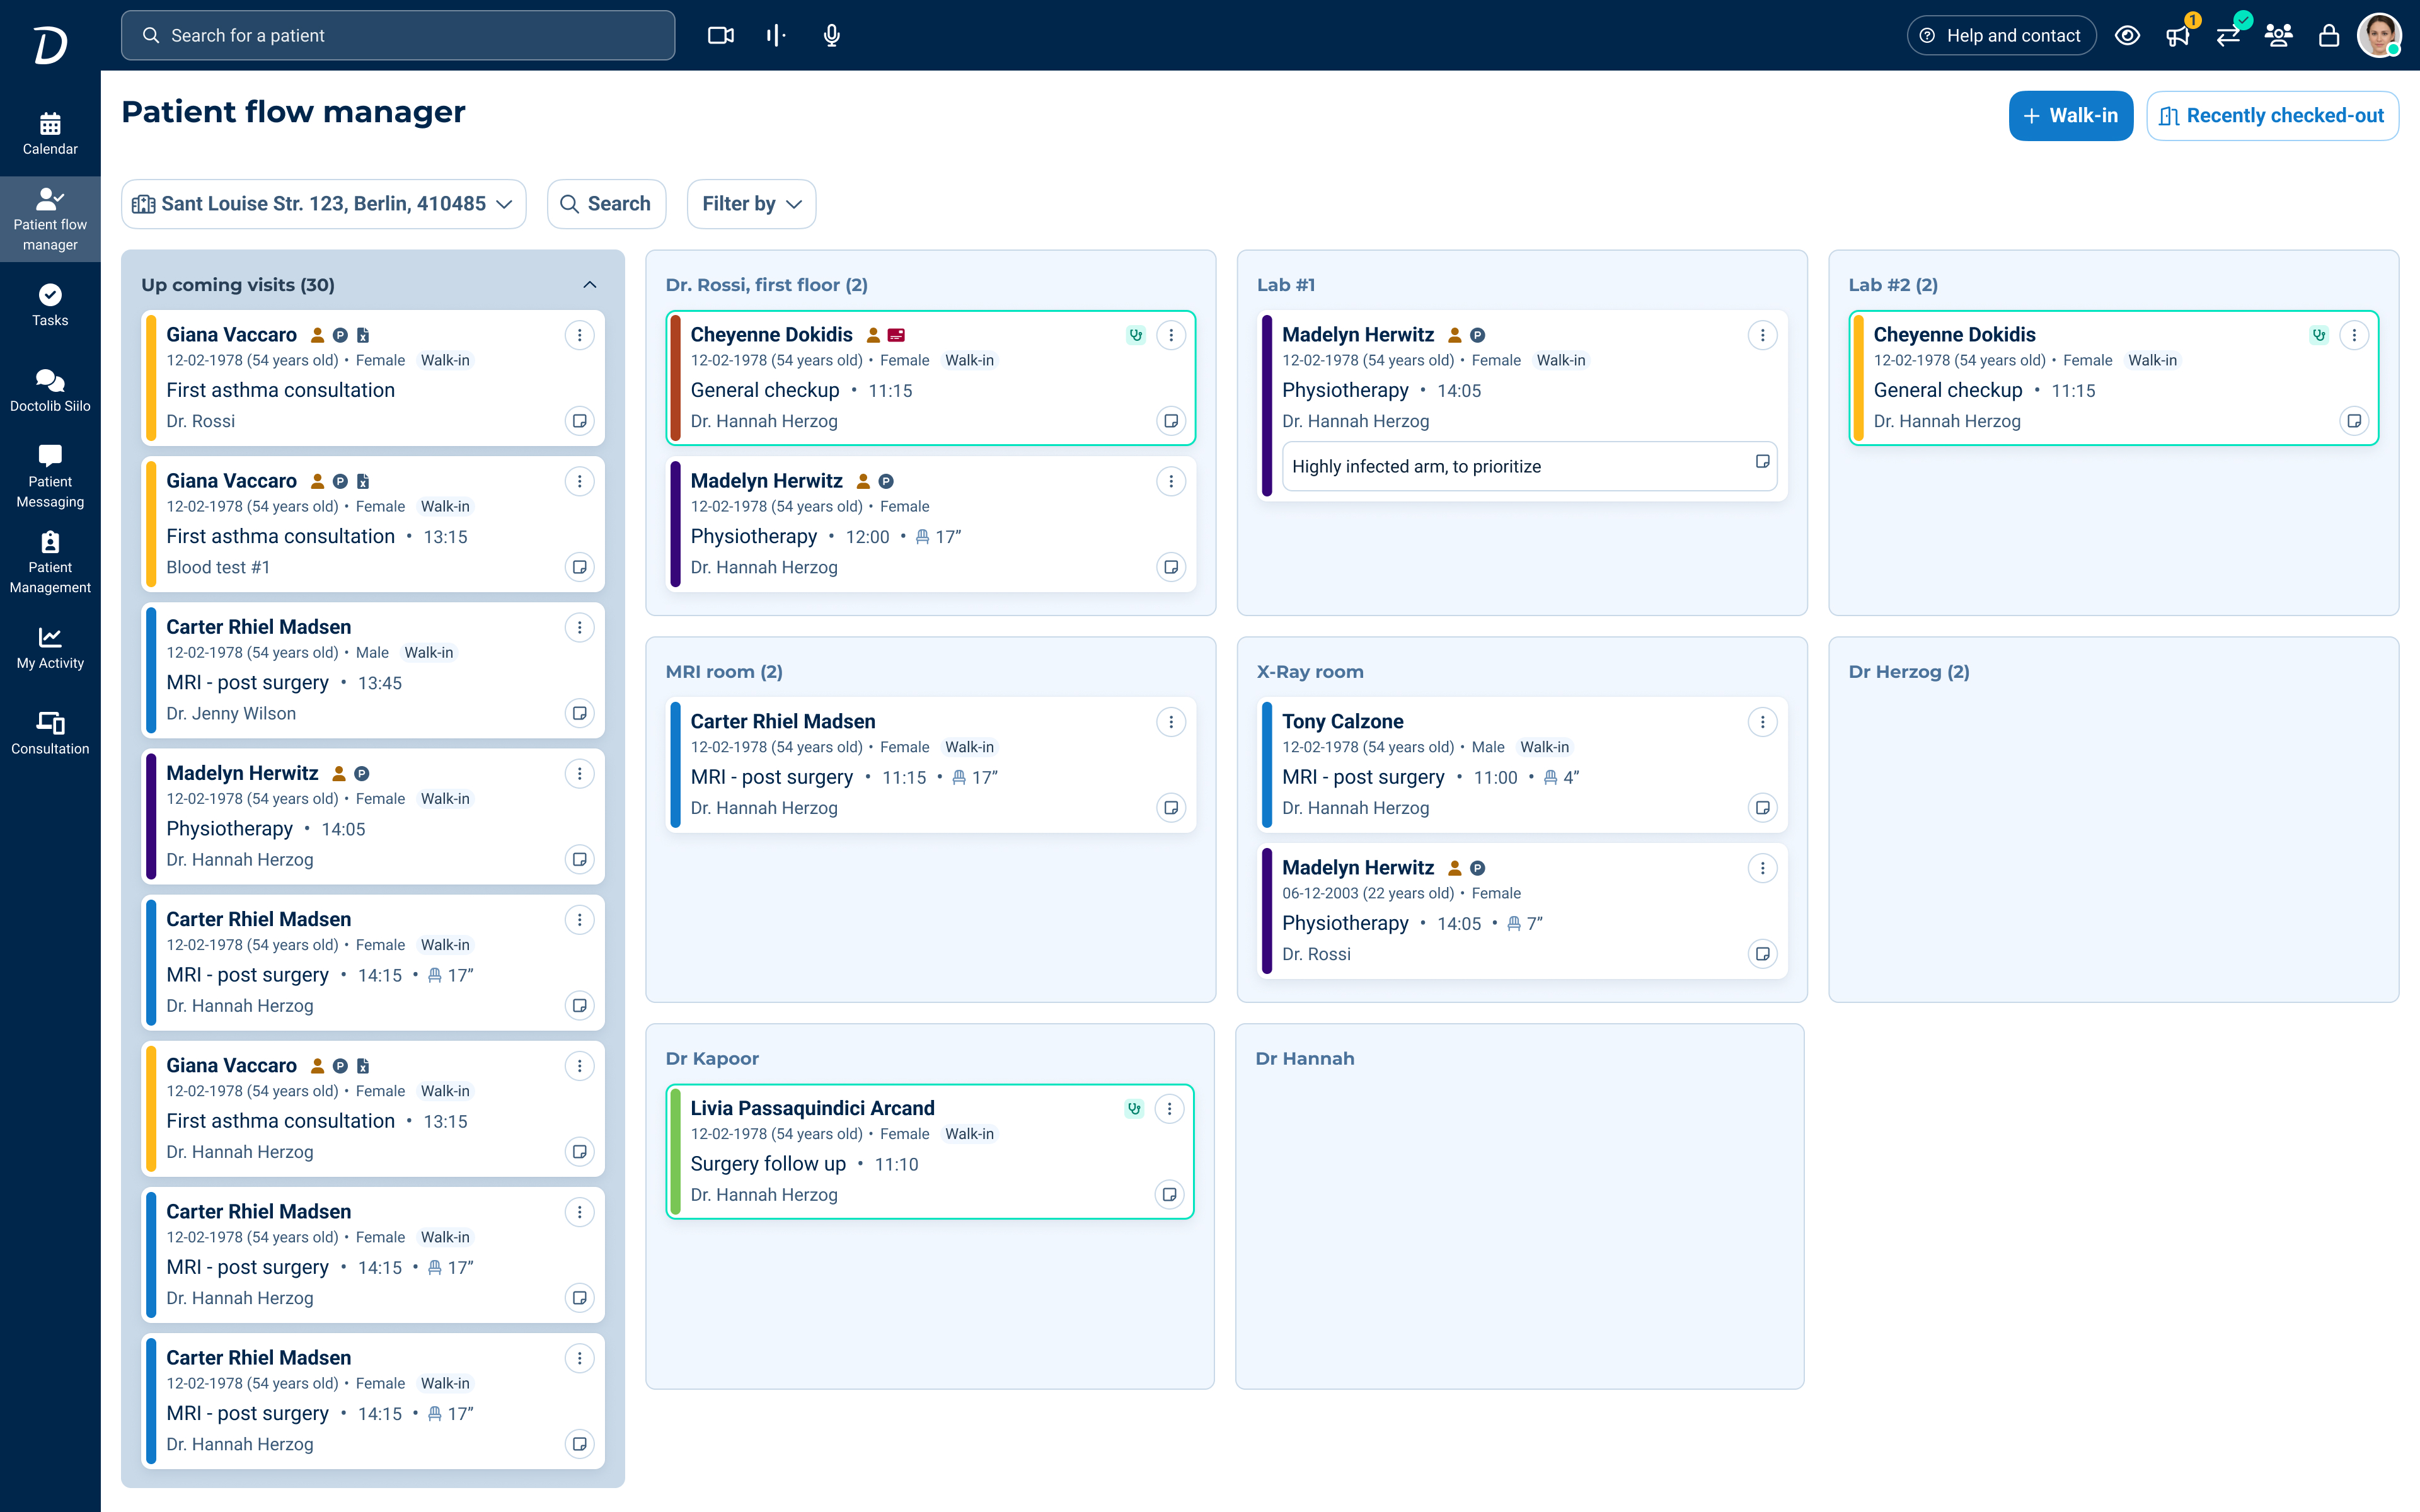Open options for Carter Rhiel Madsen 13:45 card

579,627
